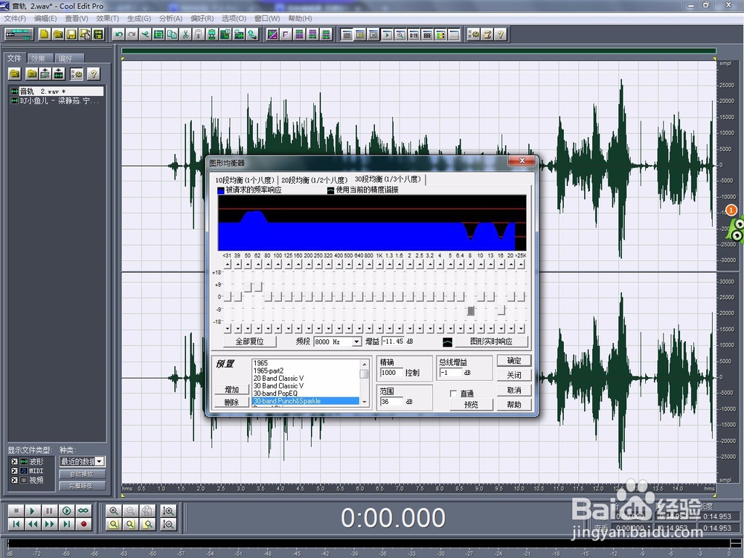Click the Rewind transport button
This screenshot has width=744, height=558.
coord(32,525)
